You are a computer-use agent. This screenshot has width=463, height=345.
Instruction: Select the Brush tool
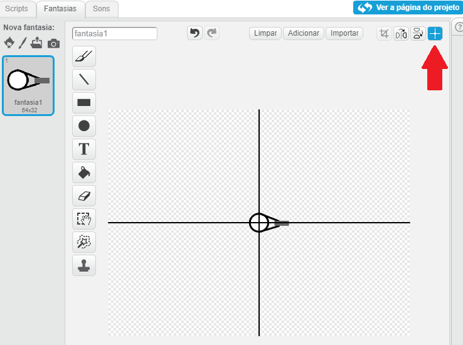[x=84, y=56]
